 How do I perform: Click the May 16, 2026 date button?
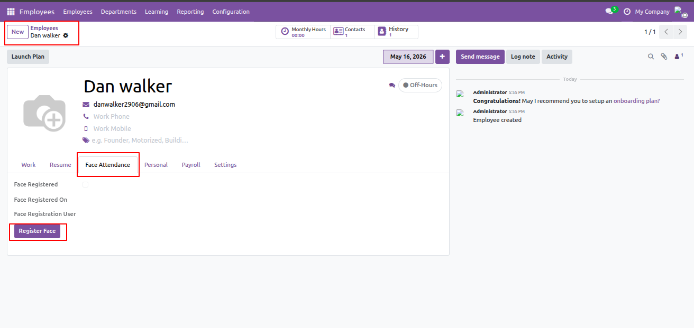coord(408,57)
